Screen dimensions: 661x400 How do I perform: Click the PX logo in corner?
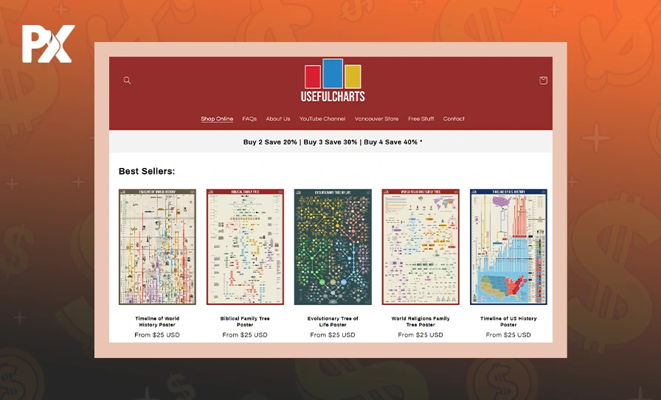47,44
